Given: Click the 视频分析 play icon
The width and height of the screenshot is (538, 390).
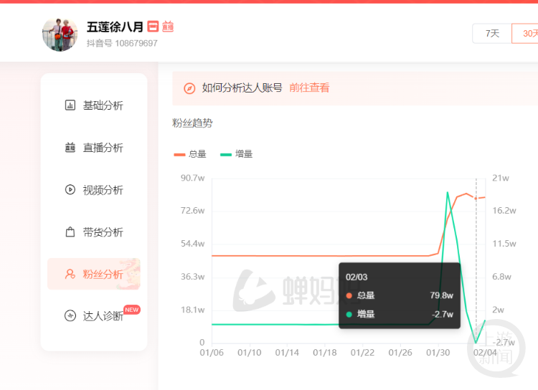Looking at the screenshot, I should click(70, 190).
